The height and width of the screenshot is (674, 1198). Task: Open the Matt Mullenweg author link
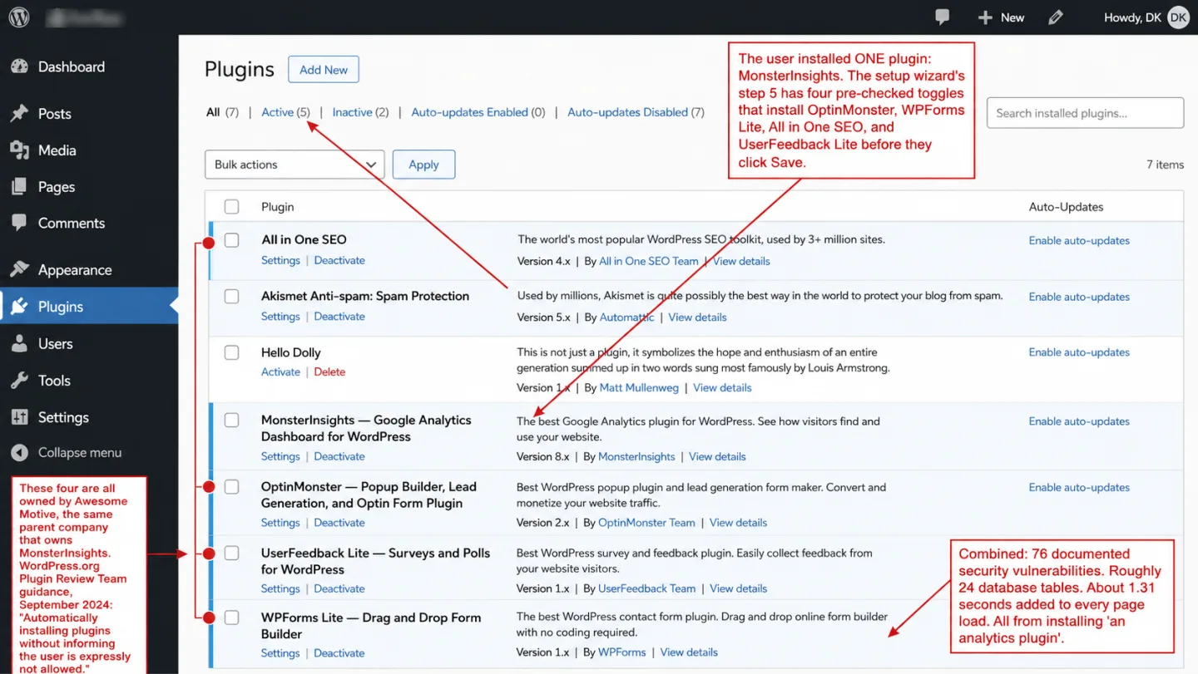[x=639, y=388]
